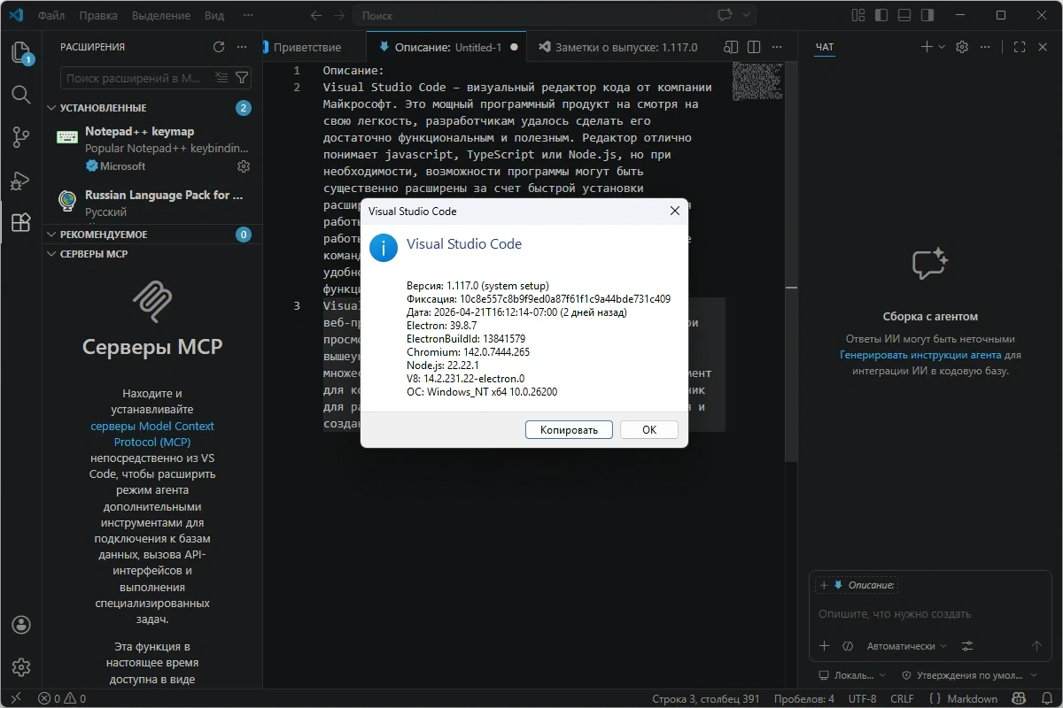
Task: Open the Выделение menu
Action: click(160, 15)
